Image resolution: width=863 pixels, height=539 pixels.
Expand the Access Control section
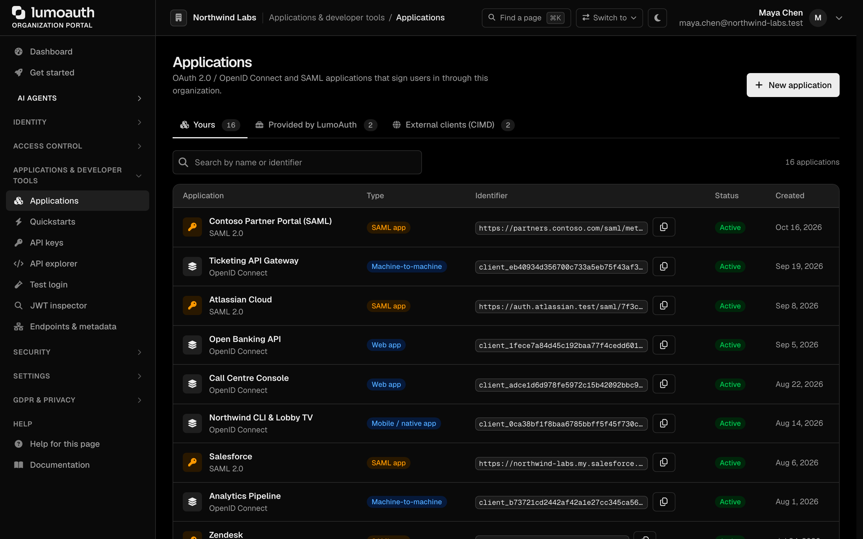(x=77, y=146)
